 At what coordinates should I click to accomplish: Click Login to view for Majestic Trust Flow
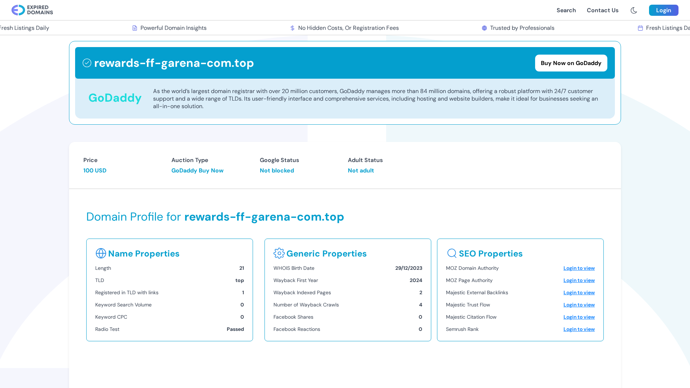(x=579, y=305)
